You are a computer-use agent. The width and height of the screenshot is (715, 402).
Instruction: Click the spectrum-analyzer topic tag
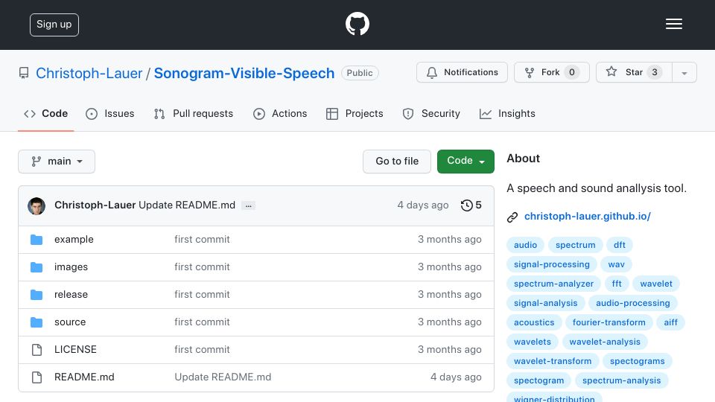(553, 284)
